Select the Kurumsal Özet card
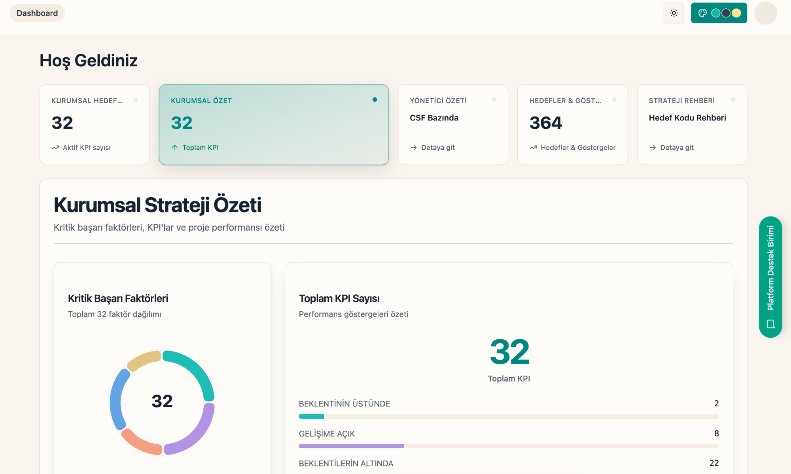Image resolution: width=791 pixels, height=474 pixels. pyautogui.click(x=274, y=124)
